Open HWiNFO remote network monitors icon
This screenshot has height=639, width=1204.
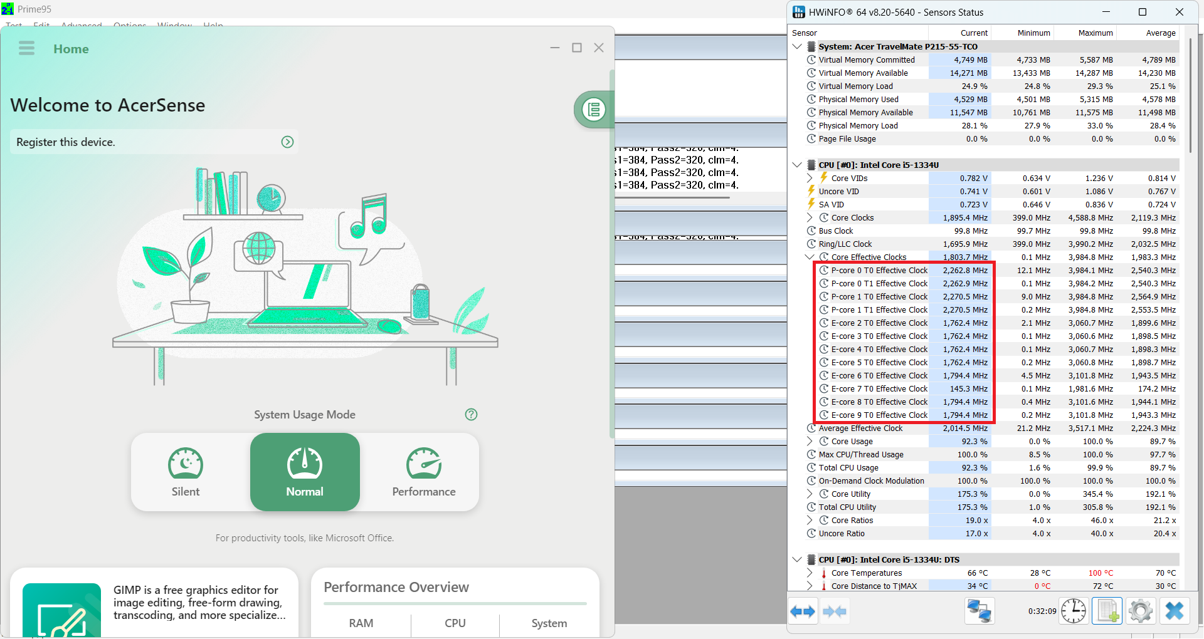pyautogui.click(x=980, y=611)
